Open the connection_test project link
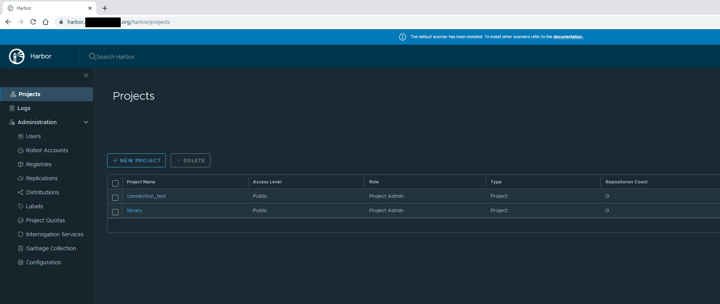 click(146, 196)
